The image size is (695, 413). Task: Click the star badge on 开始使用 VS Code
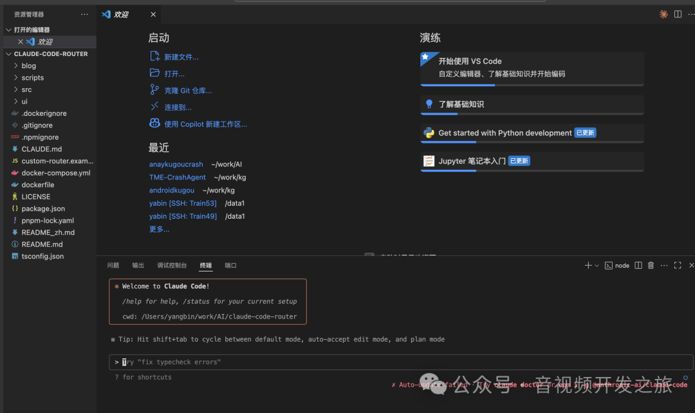pyautogui.click(x=425, y=57)
